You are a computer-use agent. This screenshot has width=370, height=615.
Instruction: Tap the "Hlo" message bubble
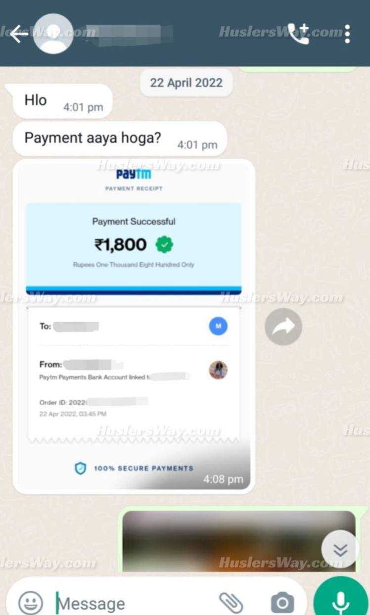(x=59, y=101)
